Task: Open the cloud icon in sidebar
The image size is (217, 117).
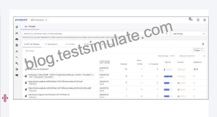Action: pos(17,39)
